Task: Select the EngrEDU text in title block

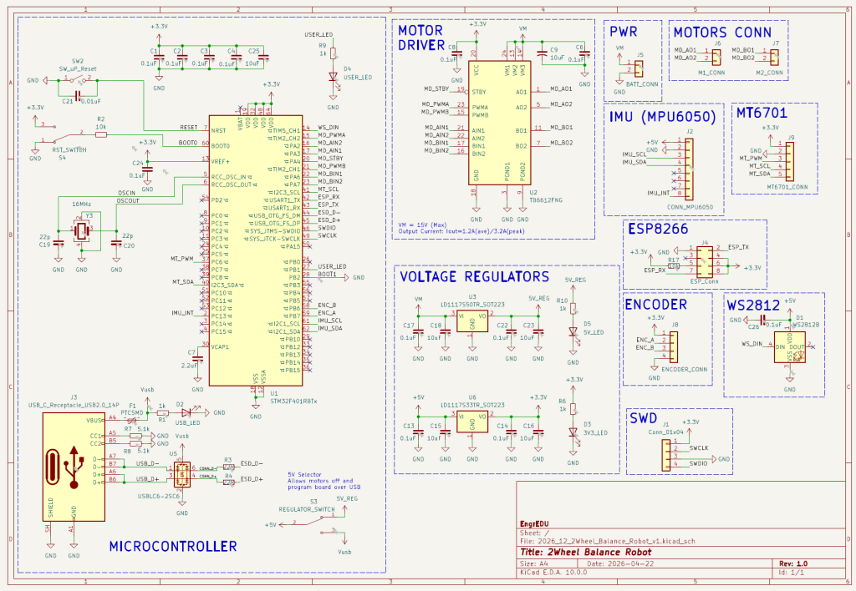Action: click(534, 524)
